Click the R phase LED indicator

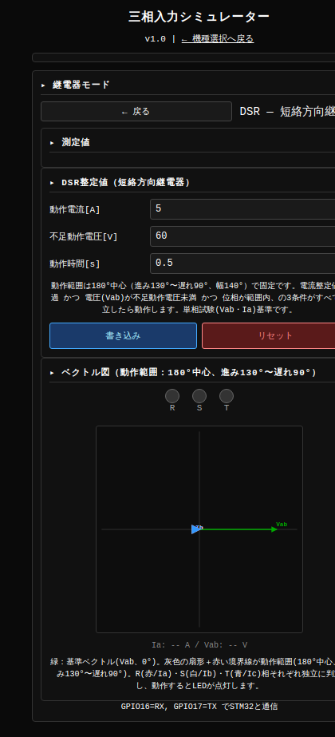point(172,396)
